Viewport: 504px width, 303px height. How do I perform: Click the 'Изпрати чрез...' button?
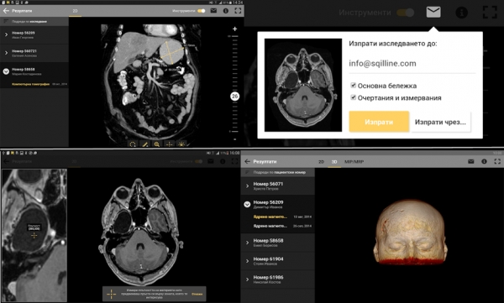[440, 122]
